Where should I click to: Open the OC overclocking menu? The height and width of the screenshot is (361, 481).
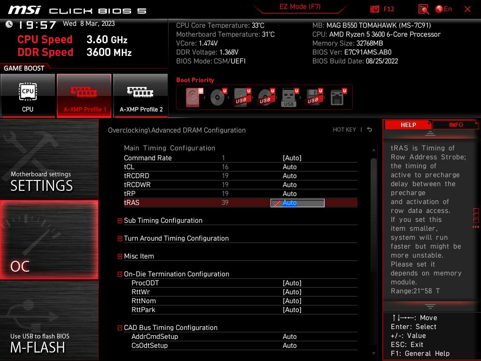49,240
